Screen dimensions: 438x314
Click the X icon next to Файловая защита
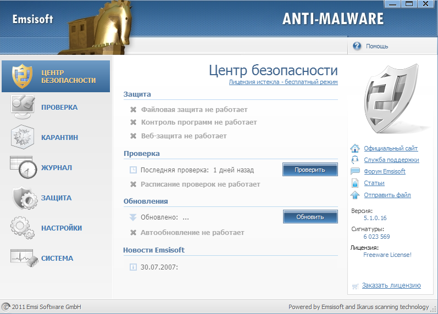[133, 110]
